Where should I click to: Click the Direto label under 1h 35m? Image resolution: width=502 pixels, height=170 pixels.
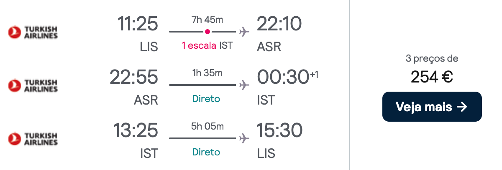point(206,99)
